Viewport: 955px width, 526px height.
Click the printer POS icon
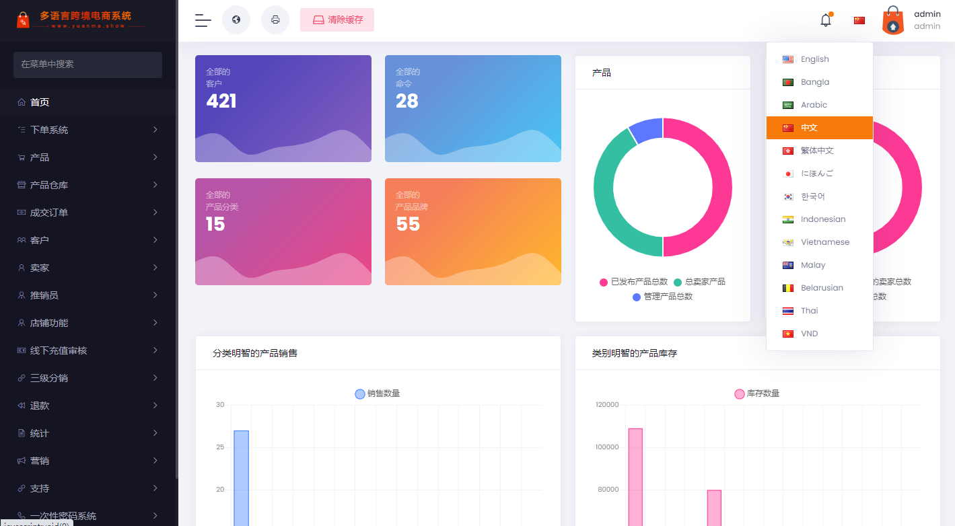coord(275,20)
